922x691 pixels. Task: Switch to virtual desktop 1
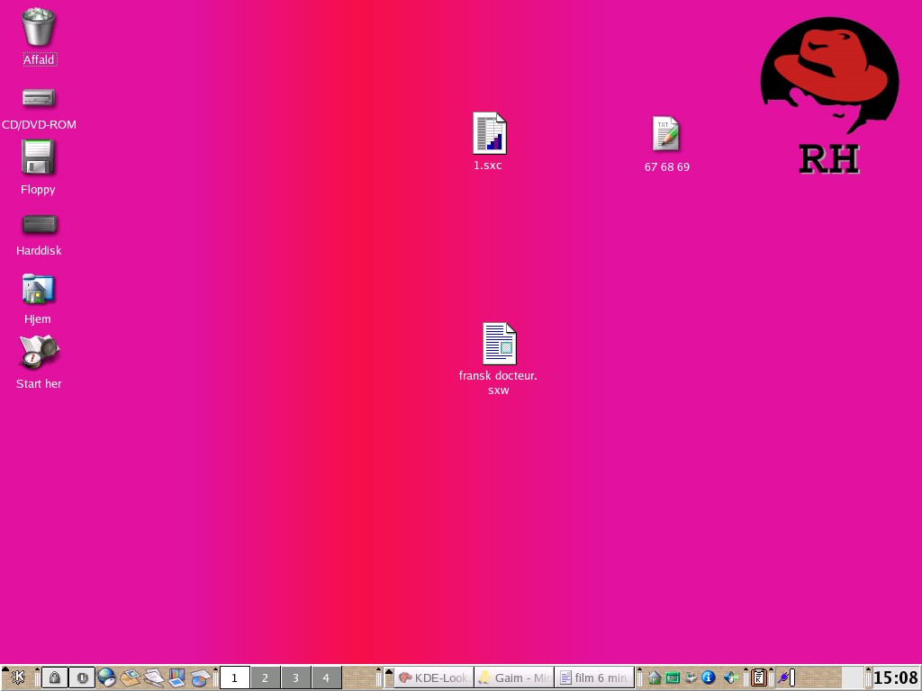pos(235,678)
